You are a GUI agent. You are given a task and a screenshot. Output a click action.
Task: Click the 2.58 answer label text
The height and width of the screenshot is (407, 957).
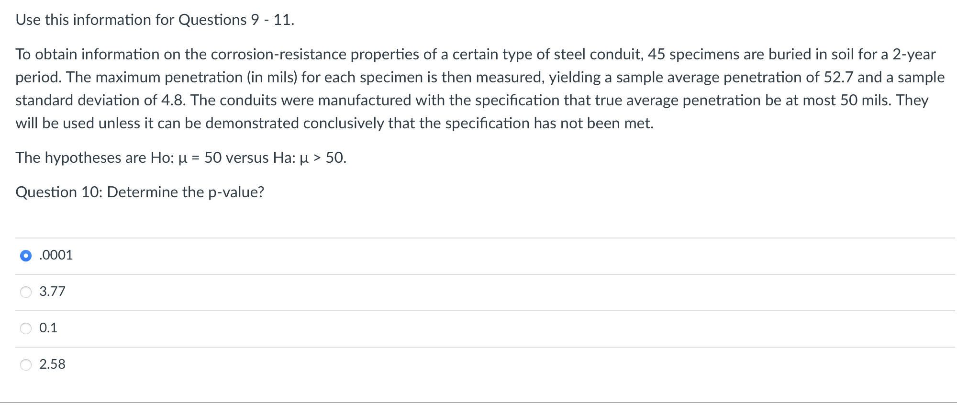point(52,365)
